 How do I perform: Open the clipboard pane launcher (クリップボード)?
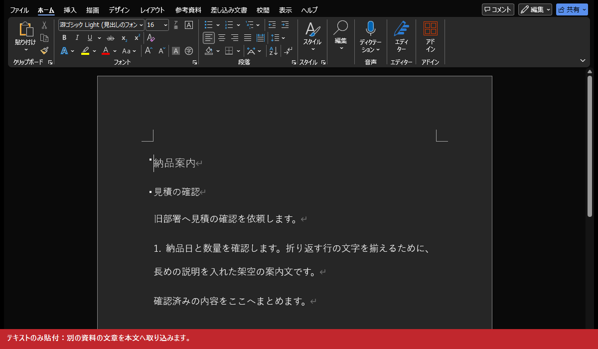pos(50,62)
